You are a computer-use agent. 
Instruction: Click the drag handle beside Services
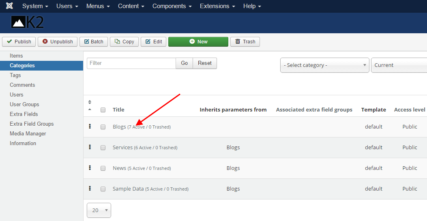pyautogui.click(x=90, y=147)
